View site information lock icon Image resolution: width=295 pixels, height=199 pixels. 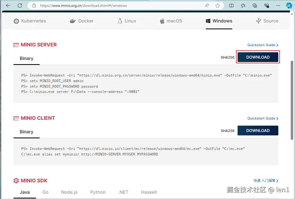(x=34, y=6)
